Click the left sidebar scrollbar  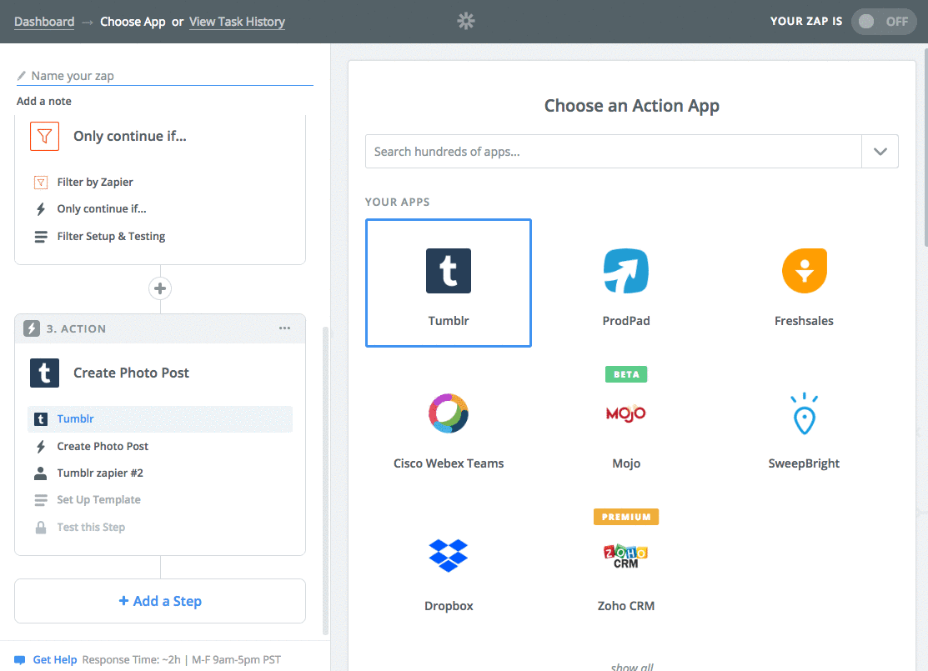325,480
